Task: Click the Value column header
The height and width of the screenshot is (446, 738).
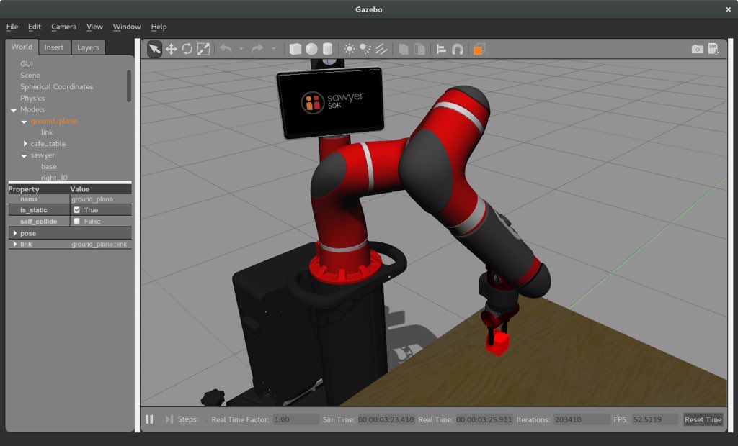Action: coord(100,189)
